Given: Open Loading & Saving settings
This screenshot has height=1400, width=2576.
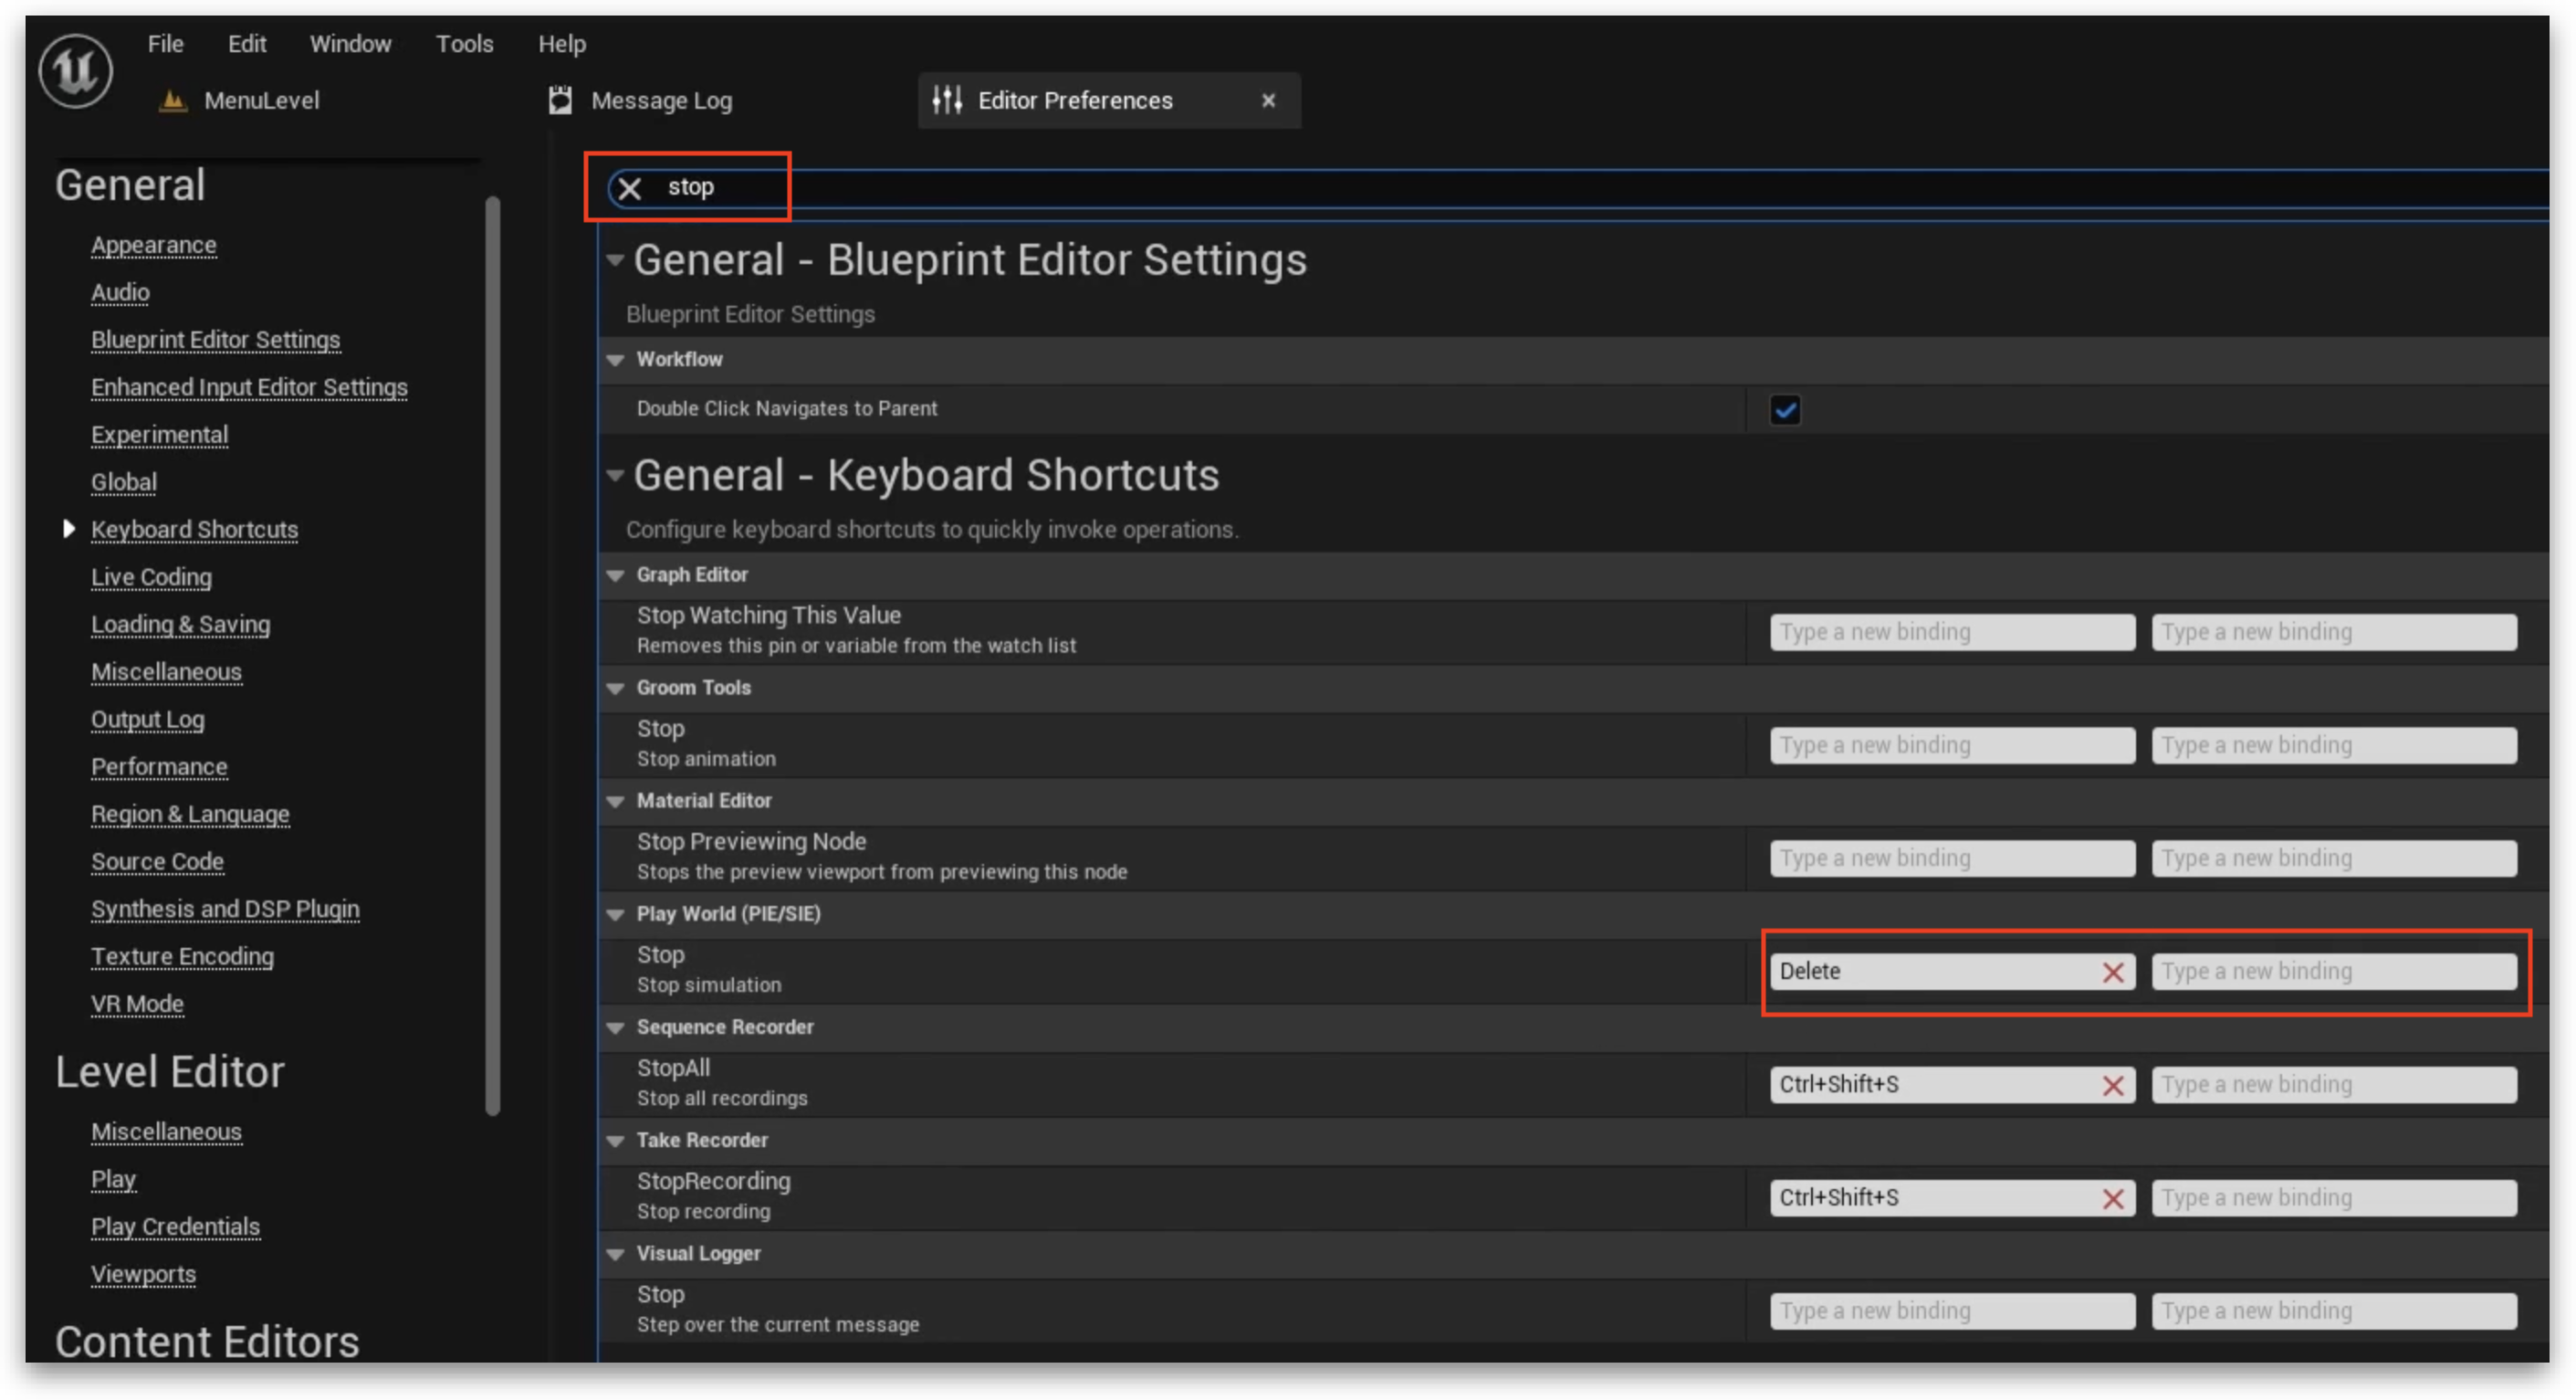Looking at the screenshot, I should tap(180, 625).
